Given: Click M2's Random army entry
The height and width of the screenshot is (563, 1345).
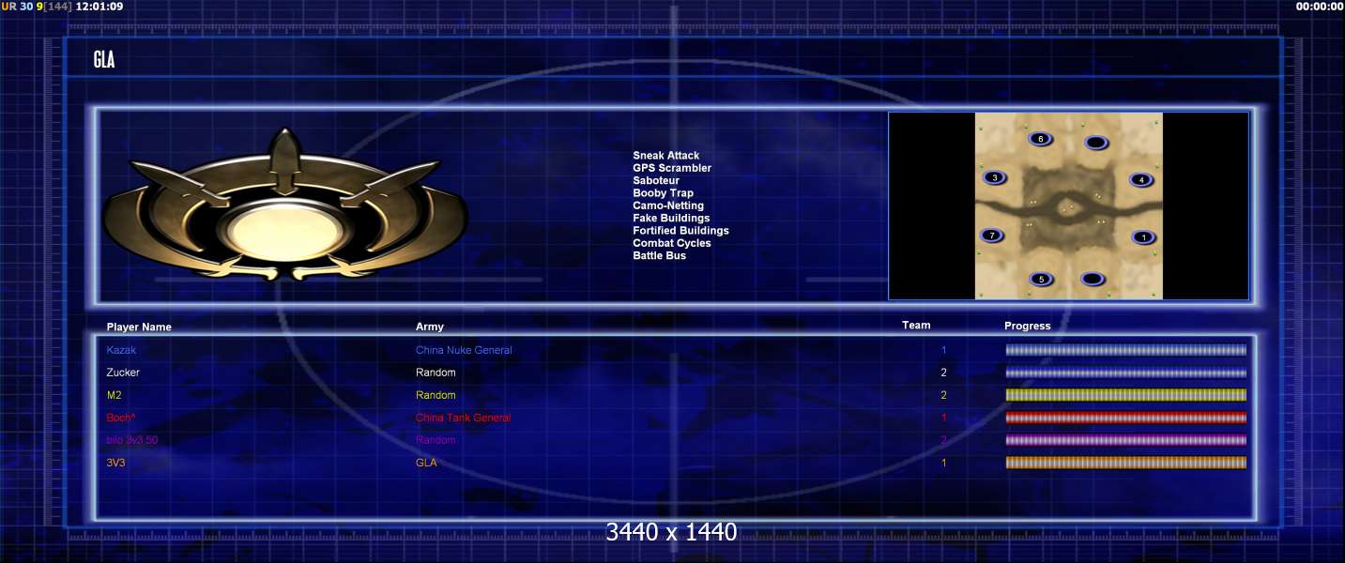Looking at the screenshot, I should click(436, 395).
